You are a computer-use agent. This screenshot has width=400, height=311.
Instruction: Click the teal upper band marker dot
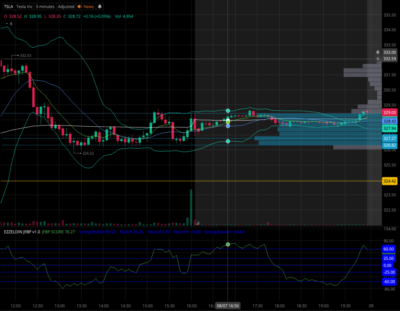(228, 111)
